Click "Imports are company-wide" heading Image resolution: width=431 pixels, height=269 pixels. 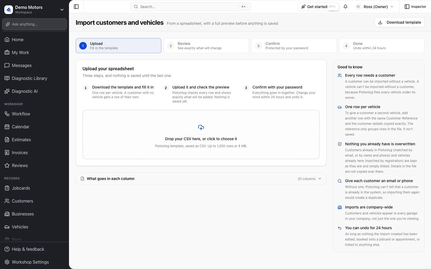pyautogui.click(x=369, y=207)
